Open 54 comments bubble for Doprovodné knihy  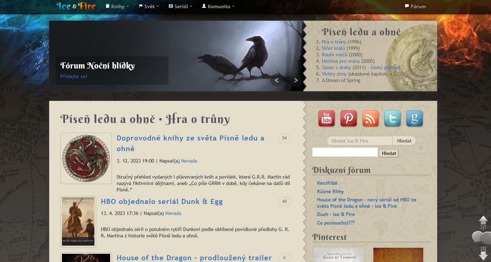[284, 138]
